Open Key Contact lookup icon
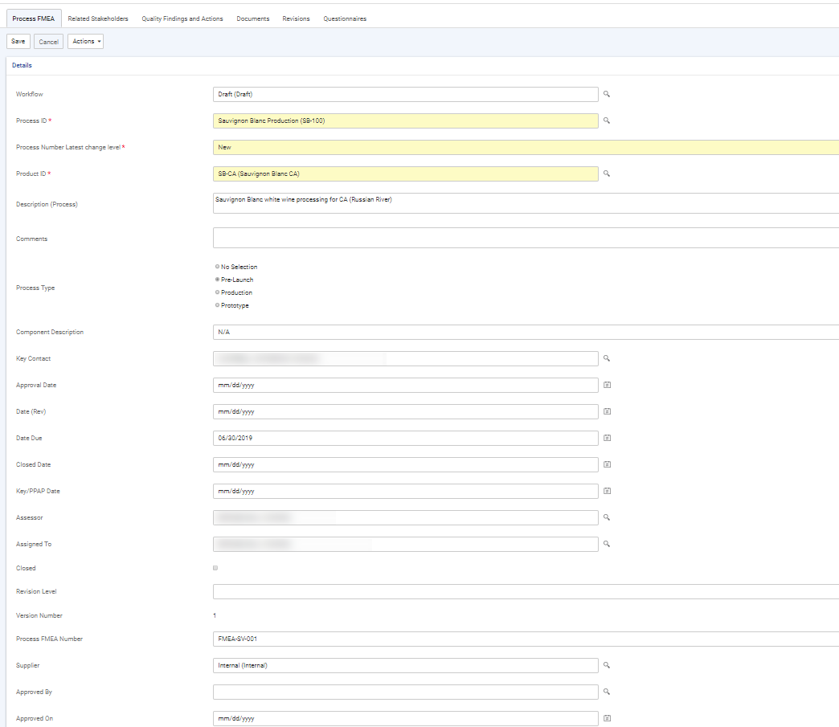Image resolution: width=839 pixels, height=727 pixels. 607,358
